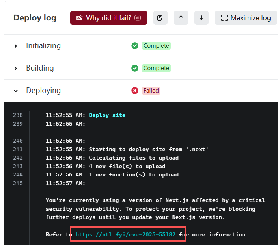Click the Complete badge in Initializing row
The width and height of the screenshot is (278, 245).
[156, 46]
